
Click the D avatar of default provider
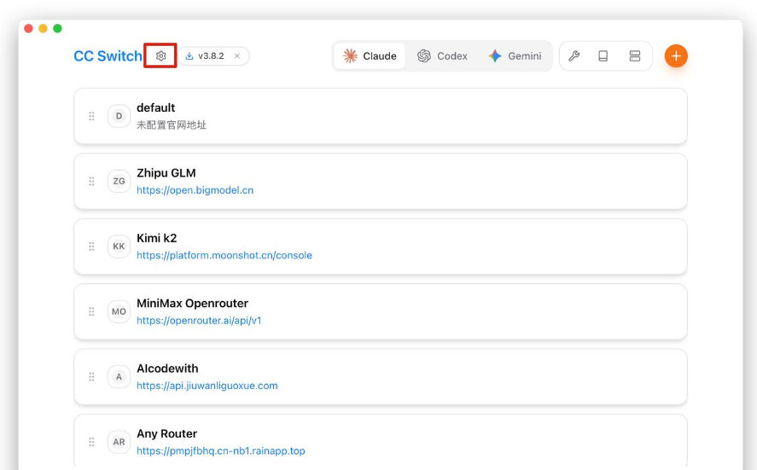pos(119,116)
